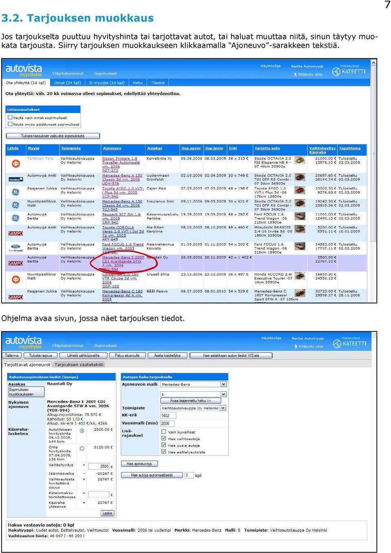Click the autovista logo on offer details page
The width and height of the screenshot is (391, 553).
24,342
